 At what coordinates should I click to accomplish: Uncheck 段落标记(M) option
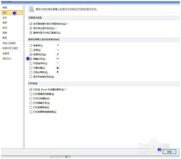click(x=31, y=54)
